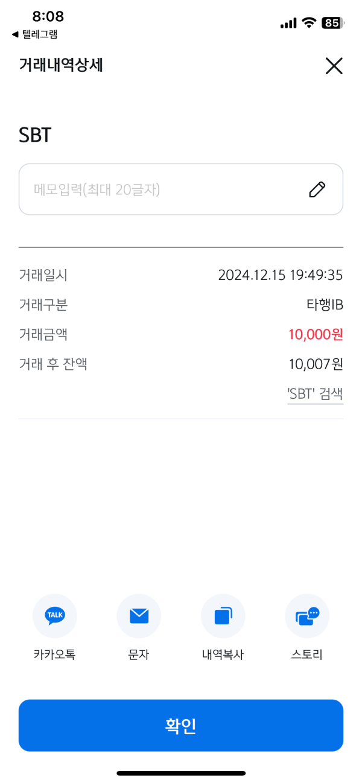Tap the 스토리 label text
362x783 pixels.
point(307,655)
